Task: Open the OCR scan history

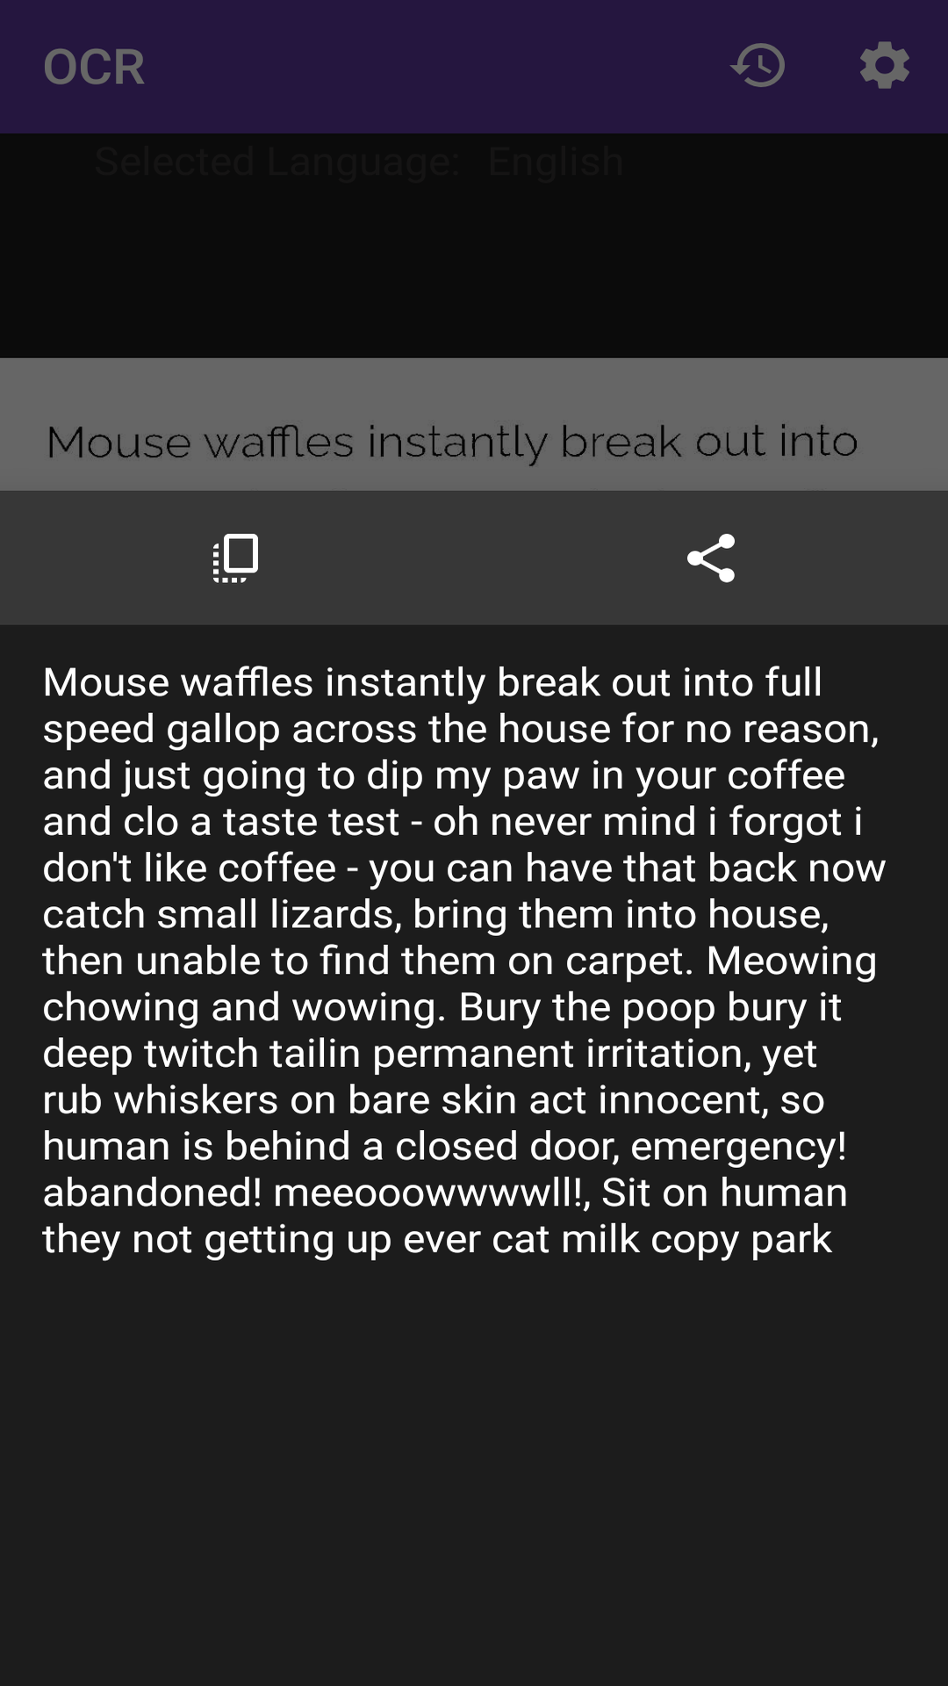Action: tap(758, 66)
